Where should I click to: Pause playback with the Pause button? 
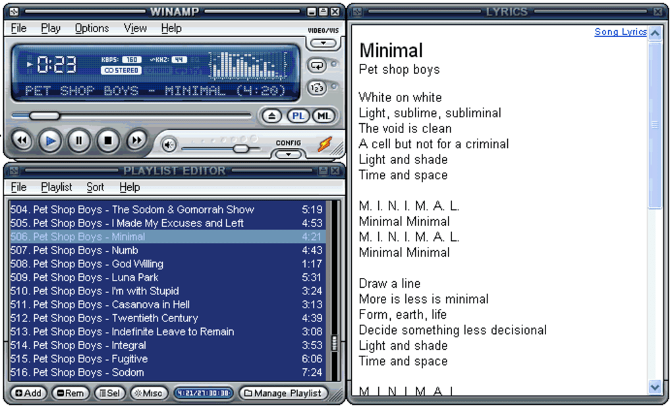tap(79, 140)
